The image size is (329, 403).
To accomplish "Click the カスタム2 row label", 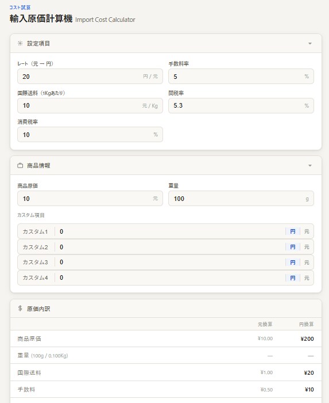I will pos(35,247).
